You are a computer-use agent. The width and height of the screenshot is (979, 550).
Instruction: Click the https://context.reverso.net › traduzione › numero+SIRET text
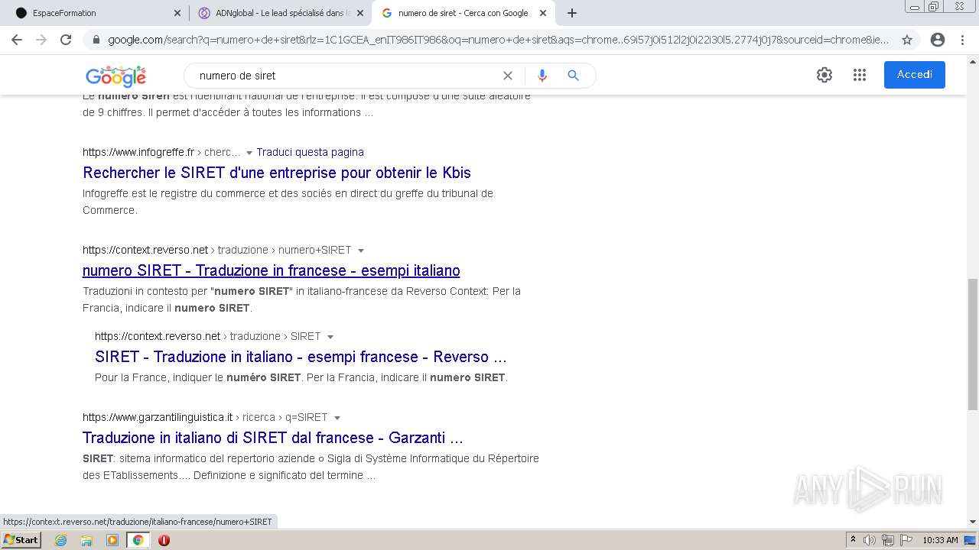217,250
